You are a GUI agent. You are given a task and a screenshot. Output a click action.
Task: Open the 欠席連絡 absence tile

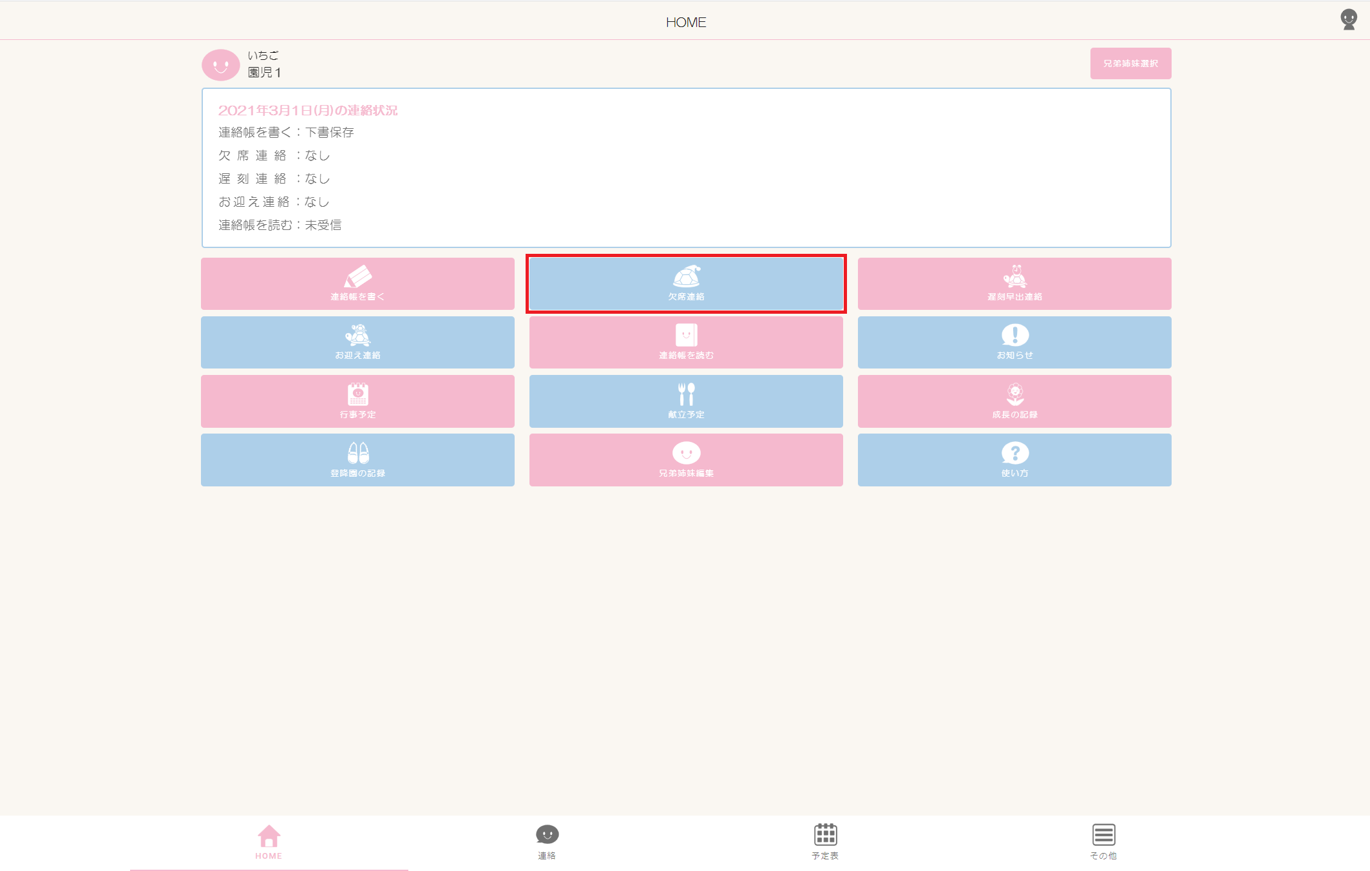[x=686, y=283]
